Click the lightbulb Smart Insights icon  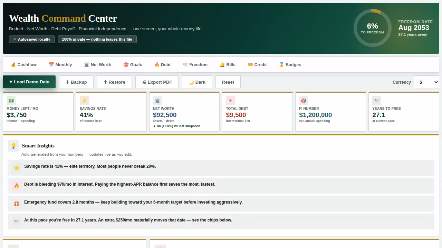tap(13, 146)
